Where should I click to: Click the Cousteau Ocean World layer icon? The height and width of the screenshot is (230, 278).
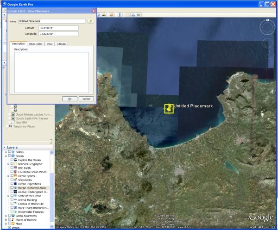(15, 172)
